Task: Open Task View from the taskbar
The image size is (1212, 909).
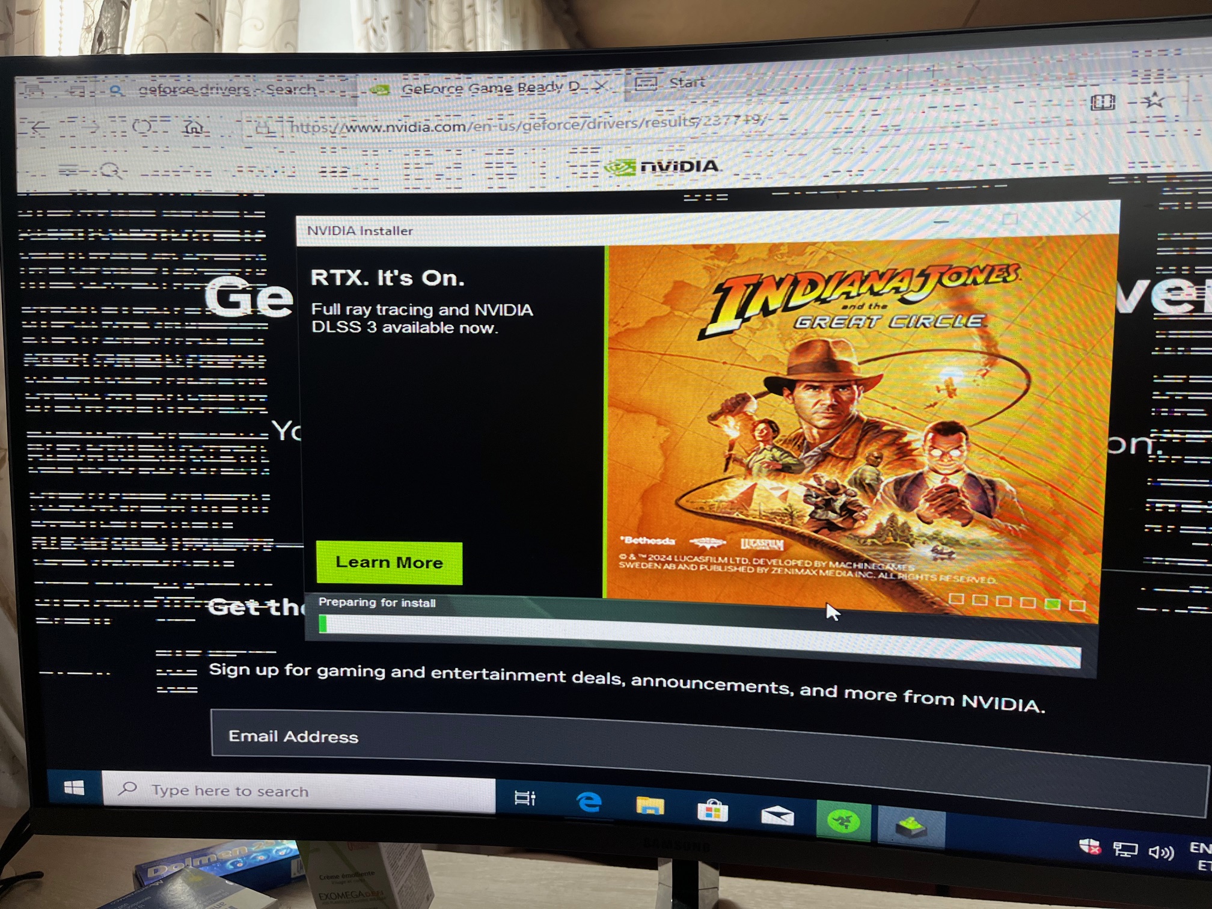Action: [x=525, y=798]
